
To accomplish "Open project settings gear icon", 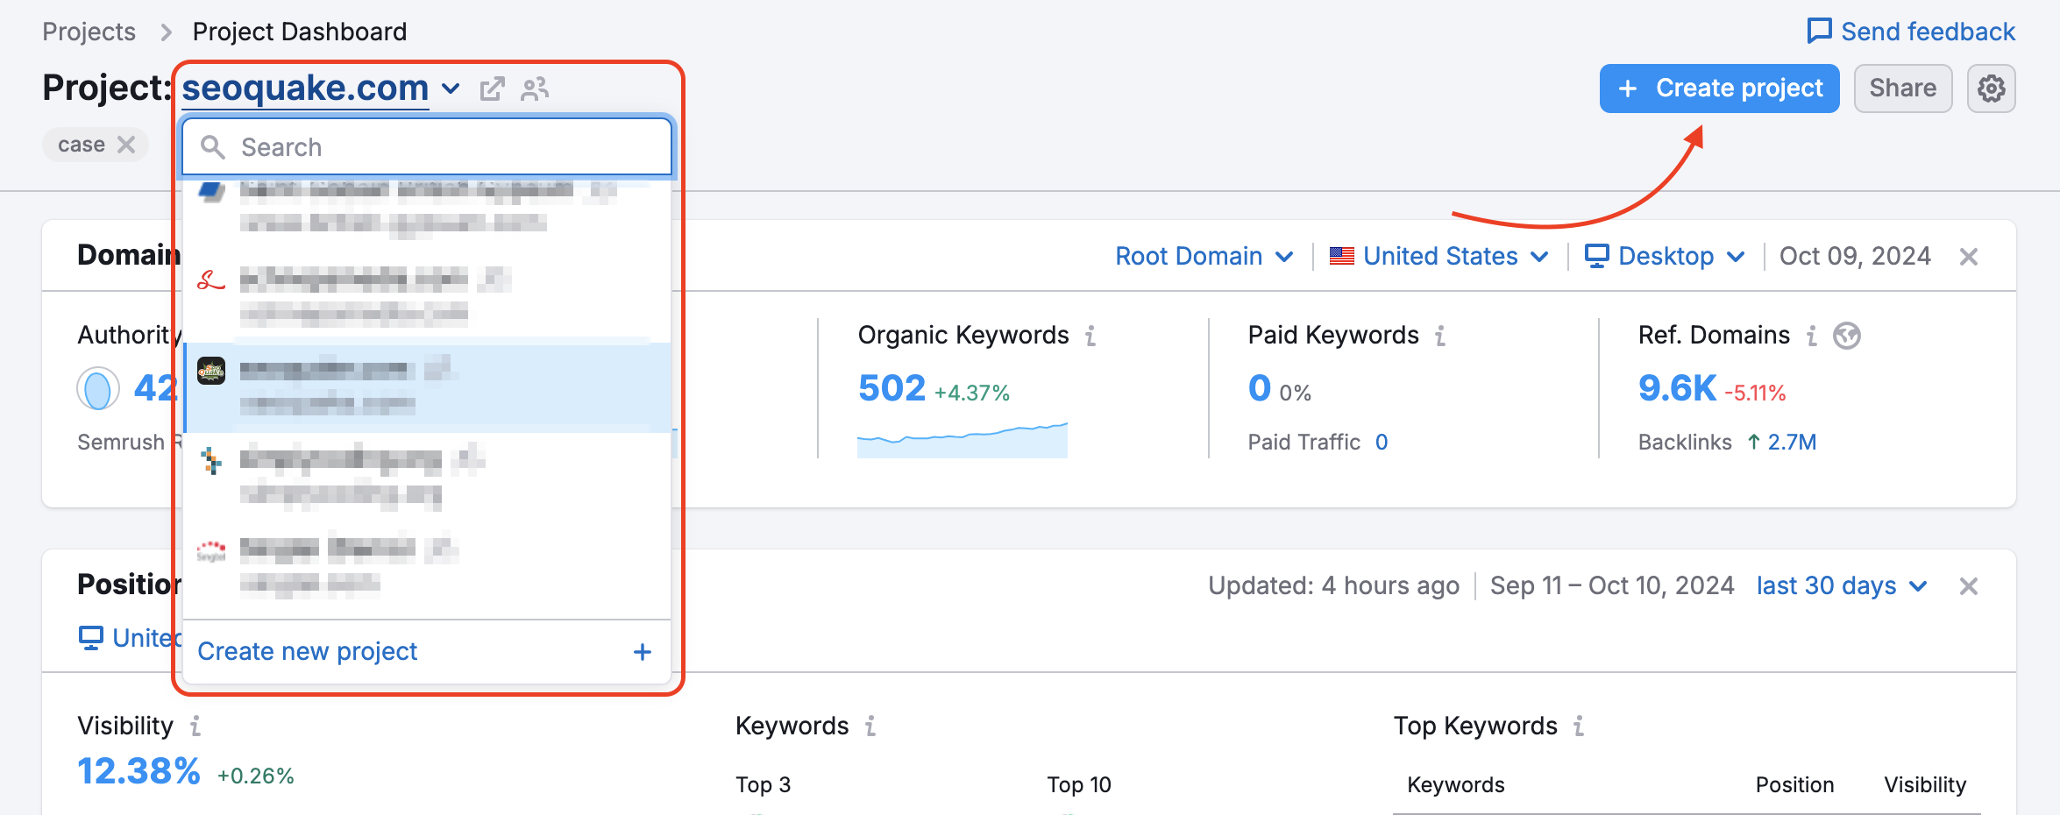I will tap(1991, 89).
